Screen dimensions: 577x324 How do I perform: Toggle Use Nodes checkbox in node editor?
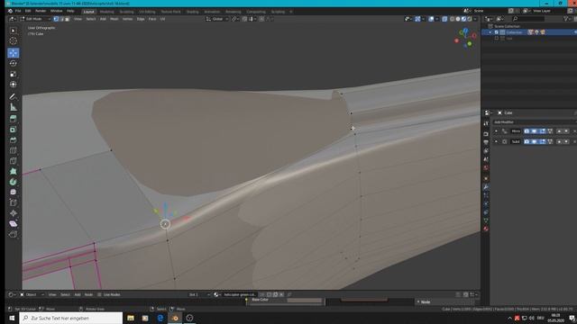coord(99,294)
